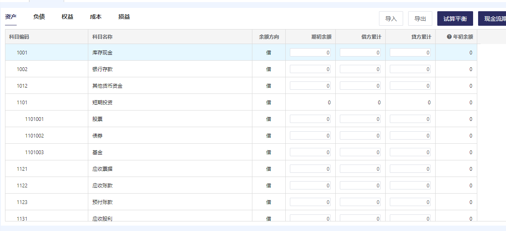
Task: Run 试算平衡 trial balance check
Action: pos(455,19)
